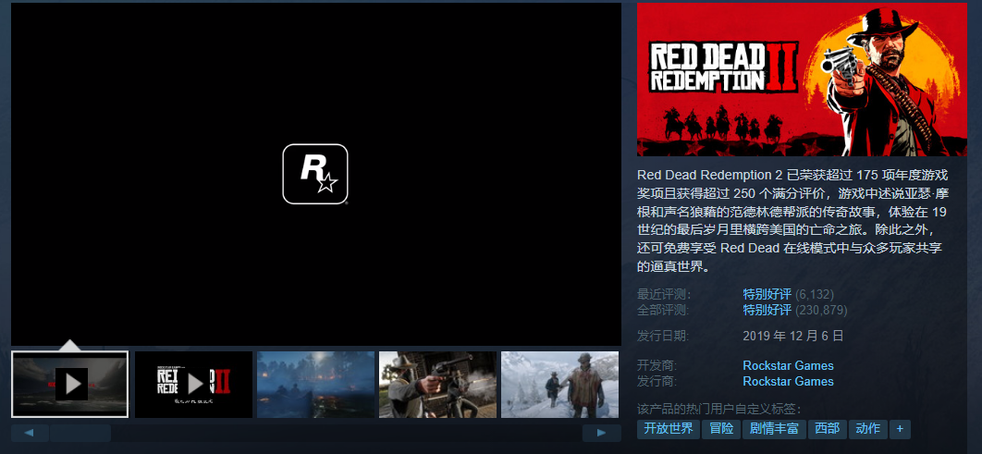Click the right arrow of the thumbnail strip
This screenshot has height=454, width=982.
pos(601,433)
